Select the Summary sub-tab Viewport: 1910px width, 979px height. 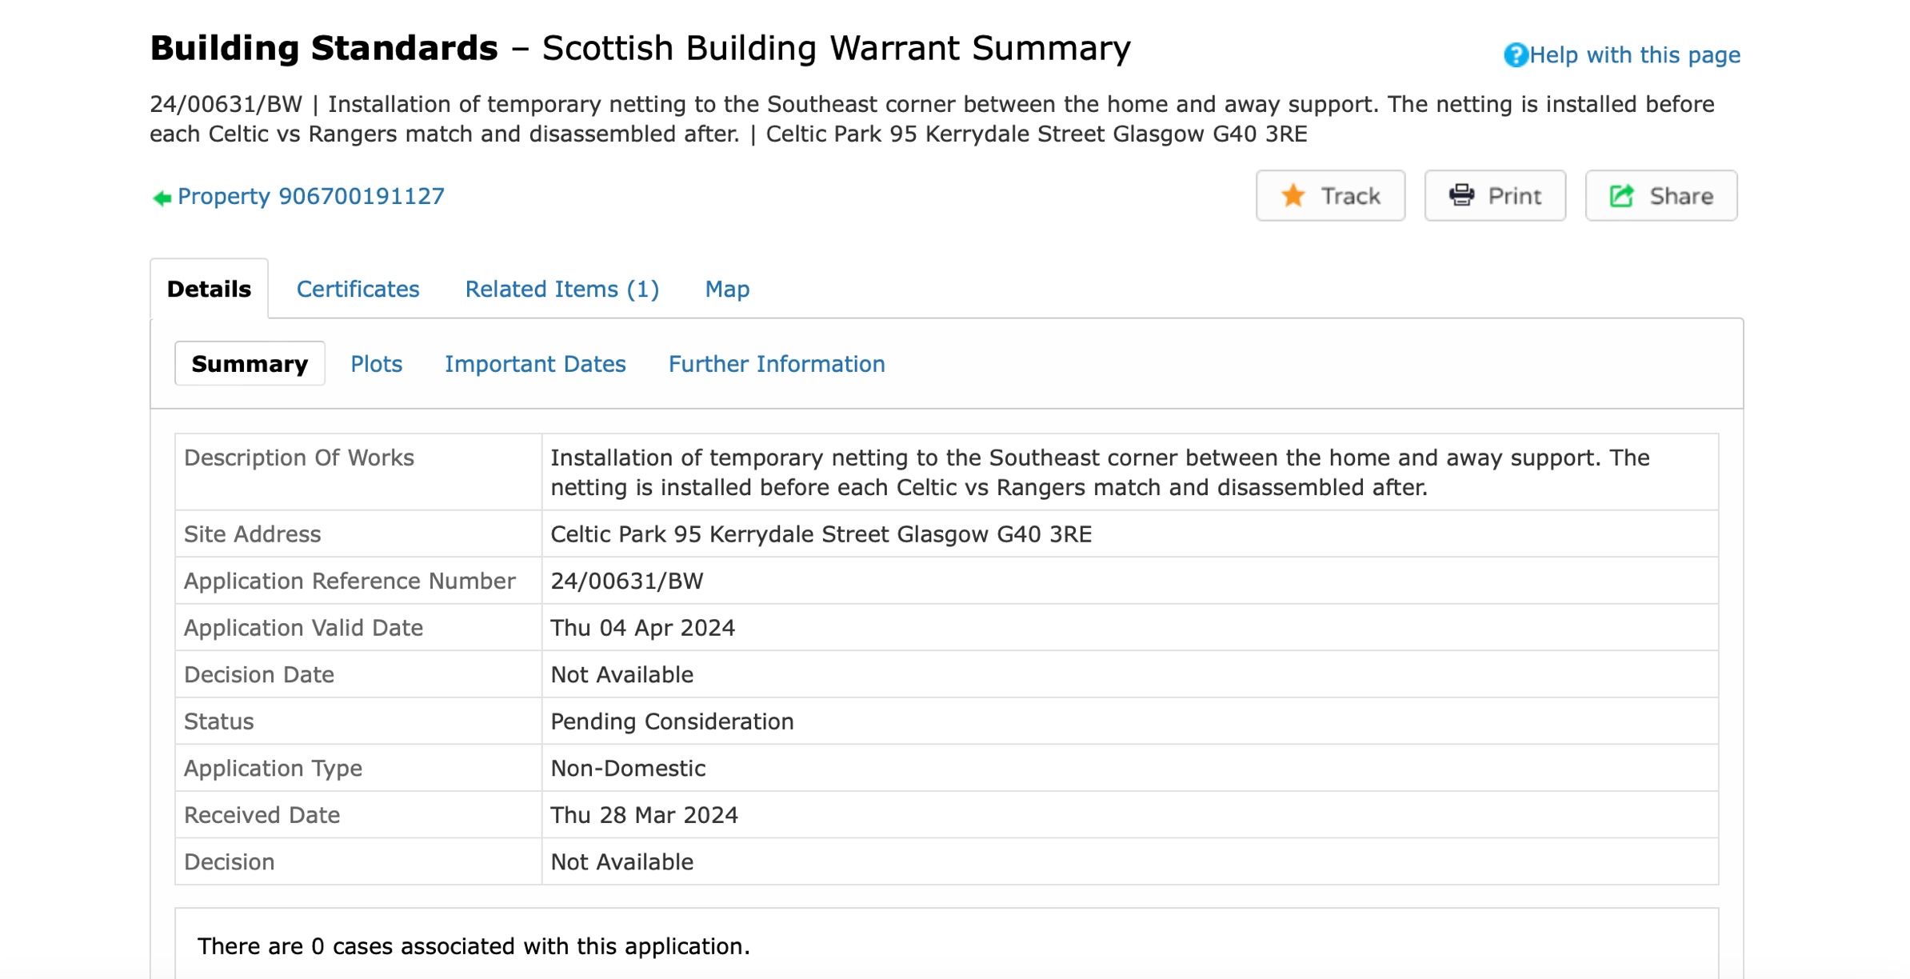[250, 364]
